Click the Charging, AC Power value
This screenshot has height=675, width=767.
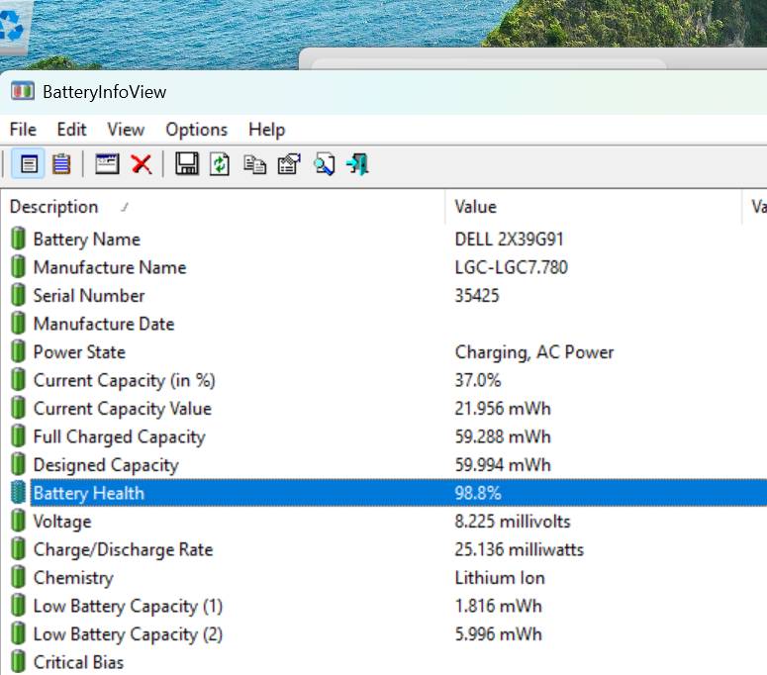pos(534,352)
